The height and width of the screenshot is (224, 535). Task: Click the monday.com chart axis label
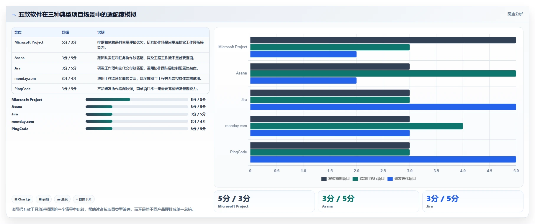pos(236,126)
